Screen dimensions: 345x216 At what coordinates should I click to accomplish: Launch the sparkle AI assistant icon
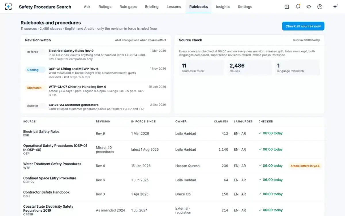(x=335, y=7)
